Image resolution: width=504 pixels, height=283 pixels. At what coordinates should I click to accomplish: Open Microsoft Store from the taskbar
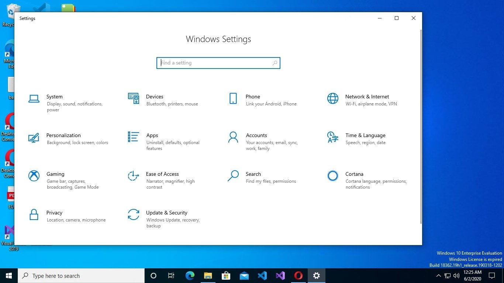click(226, 276)
